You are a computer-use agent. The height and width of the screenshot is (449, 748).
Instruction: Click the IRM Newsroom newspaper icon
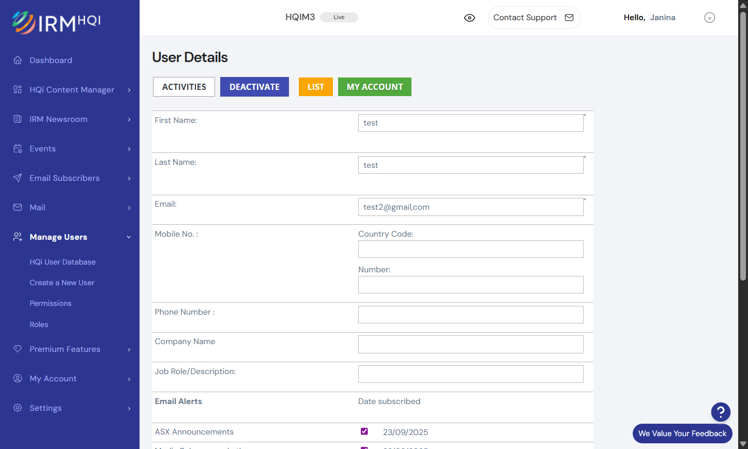click(18, 119)
